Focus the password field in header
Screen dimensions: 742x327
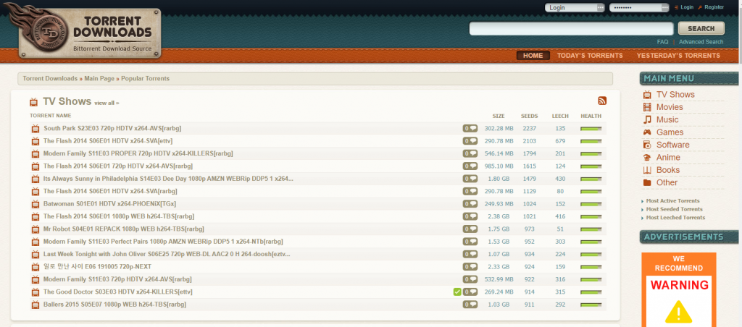pyautogui.click(x=639, y=7)
